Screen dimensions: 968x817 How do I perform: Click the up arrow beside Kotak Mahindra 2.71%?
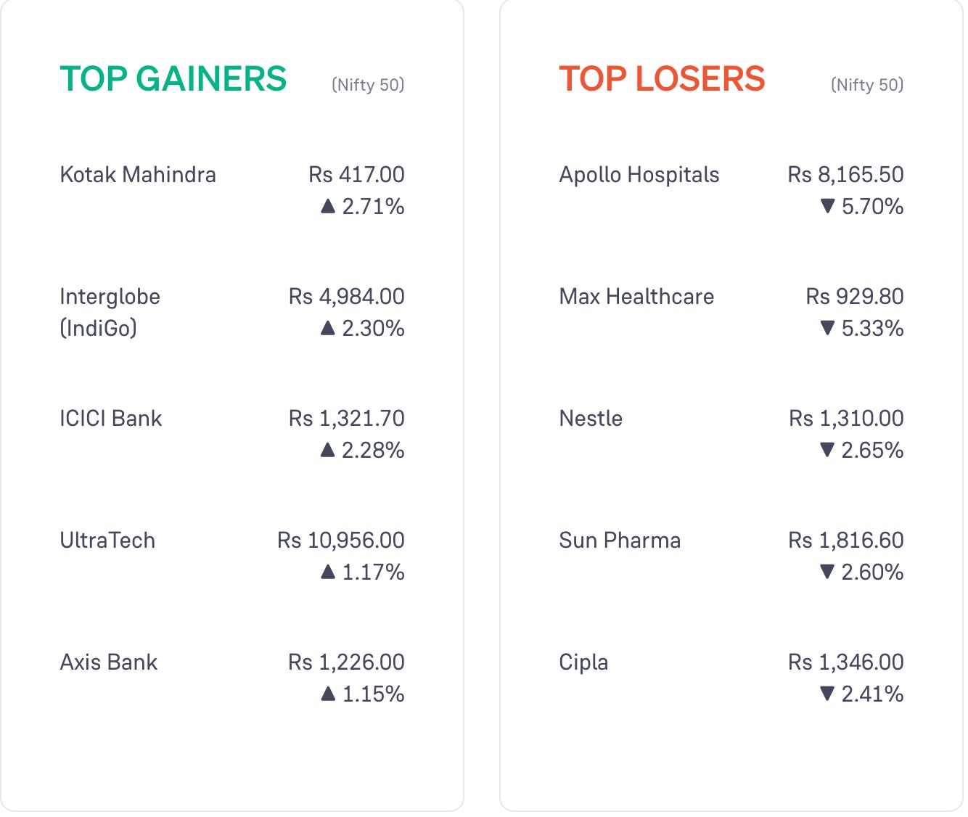point(327,207)
